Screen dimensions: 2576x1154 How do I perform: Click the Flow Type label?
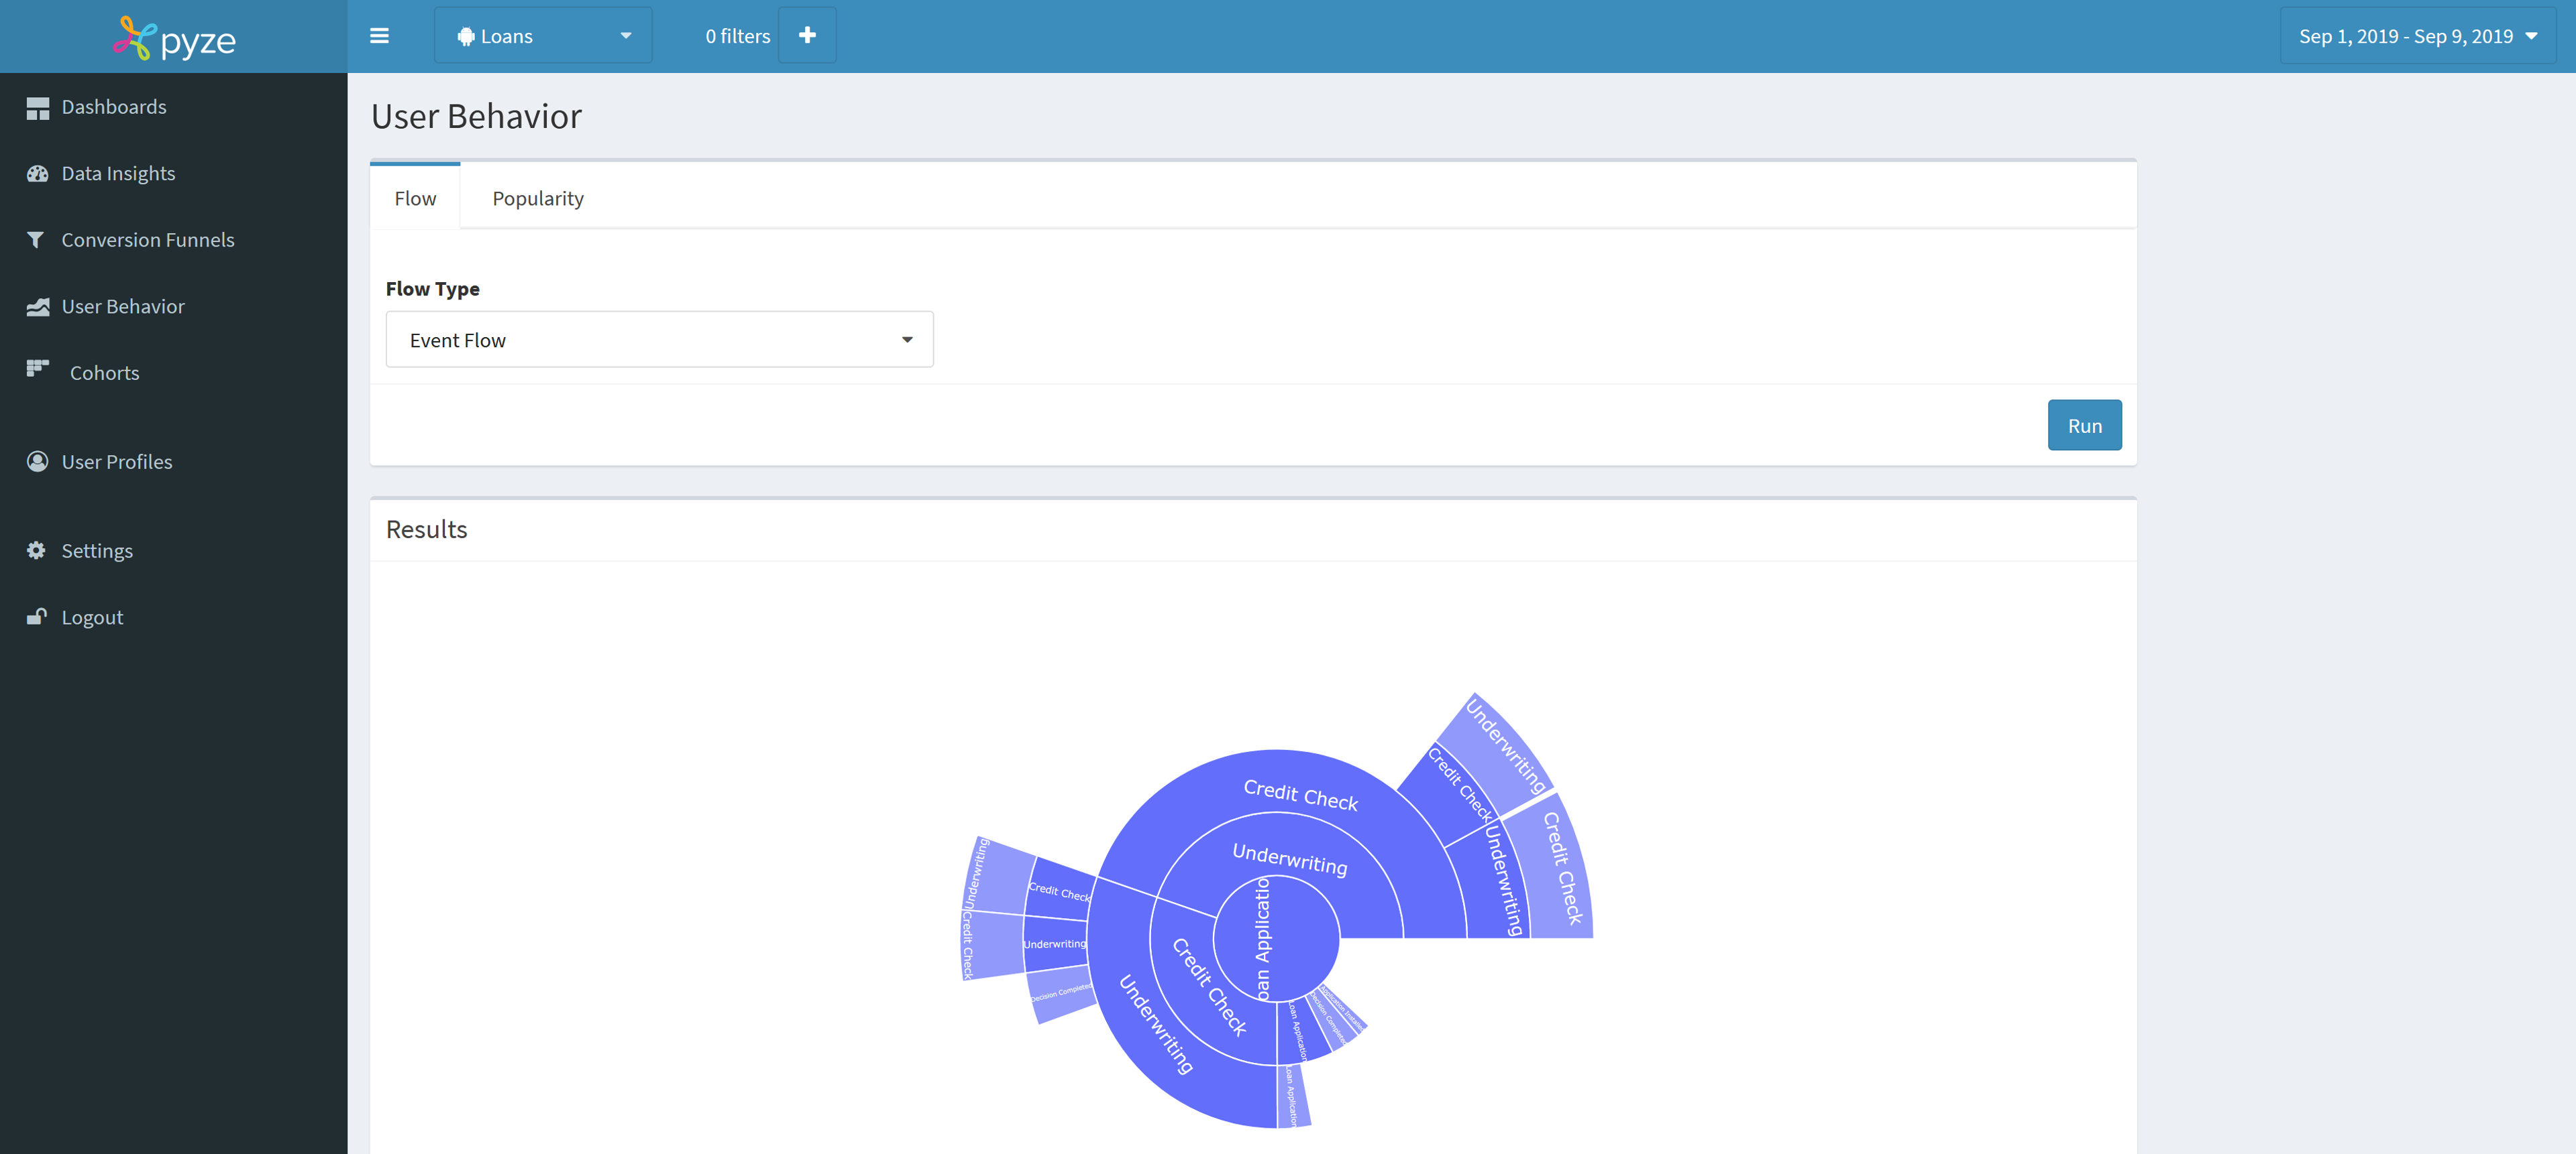(x=433, y=289)
